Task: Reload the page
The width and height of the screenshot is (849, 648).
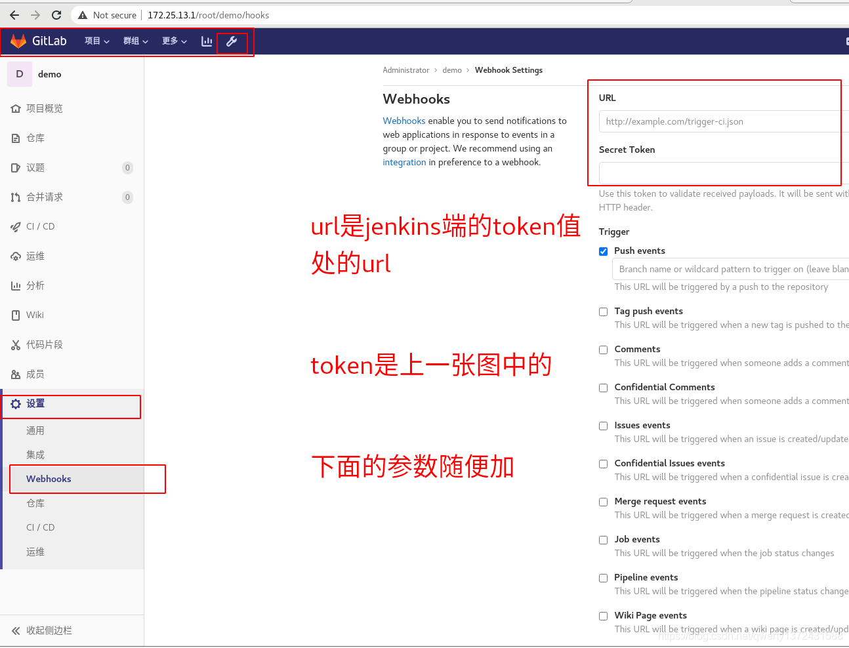Action: (x=56, y=15)
